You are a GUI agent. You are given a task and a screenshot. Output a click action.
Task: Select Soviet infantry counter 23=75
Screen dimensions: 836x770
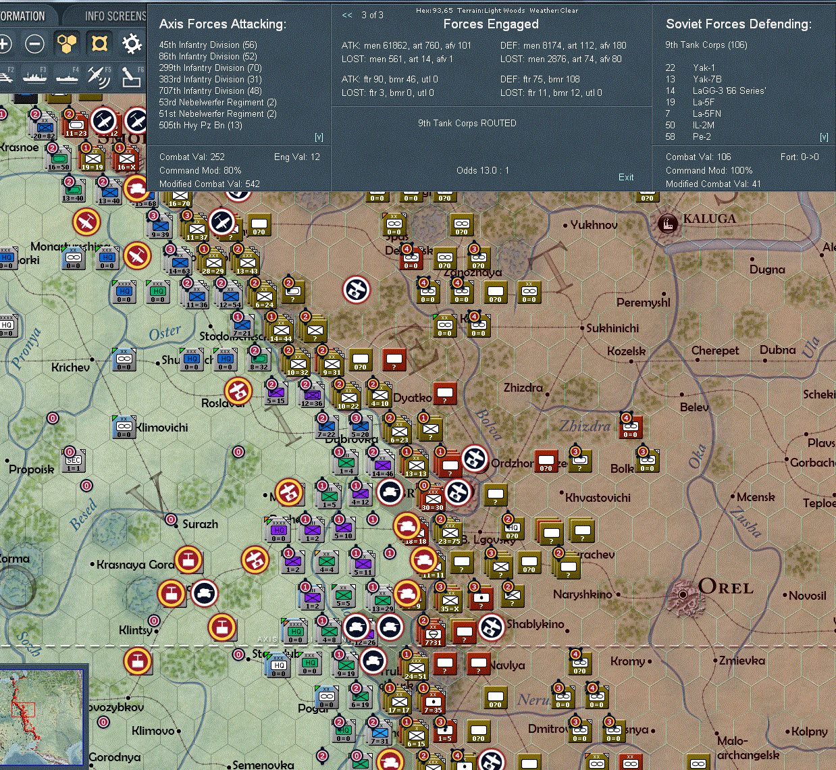pos(449,533)
